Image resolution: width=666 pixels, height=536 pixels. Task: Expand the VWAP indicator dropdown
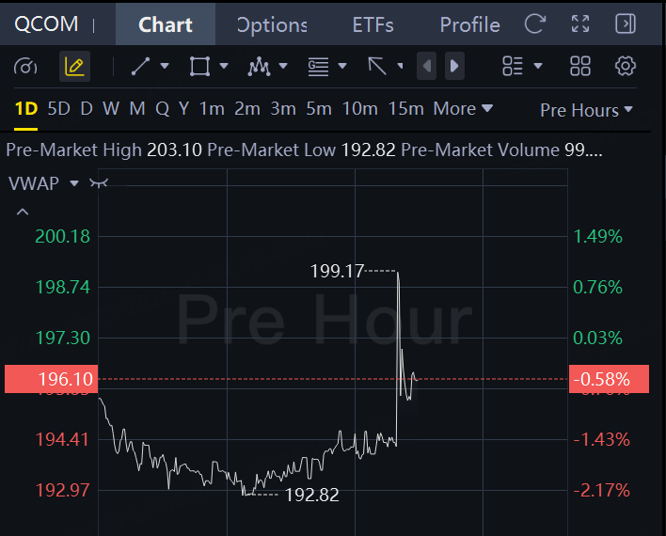74,183
